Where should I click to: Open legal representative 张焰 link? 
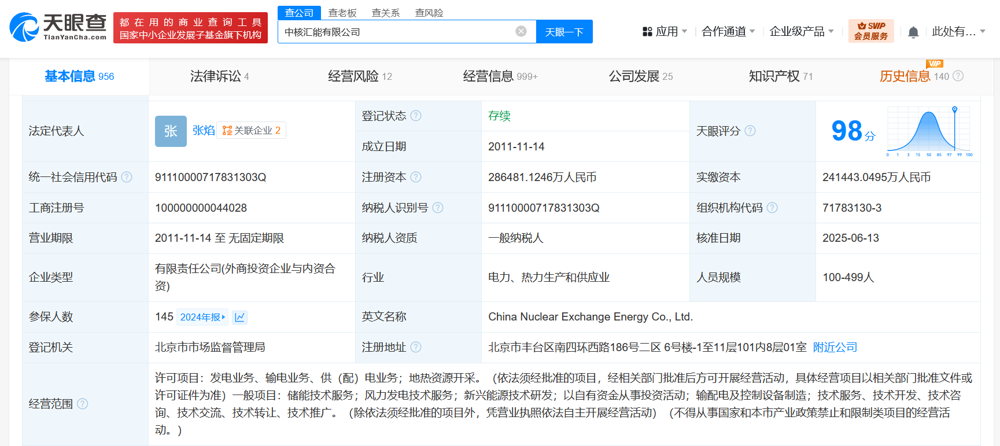click(203, 131)
